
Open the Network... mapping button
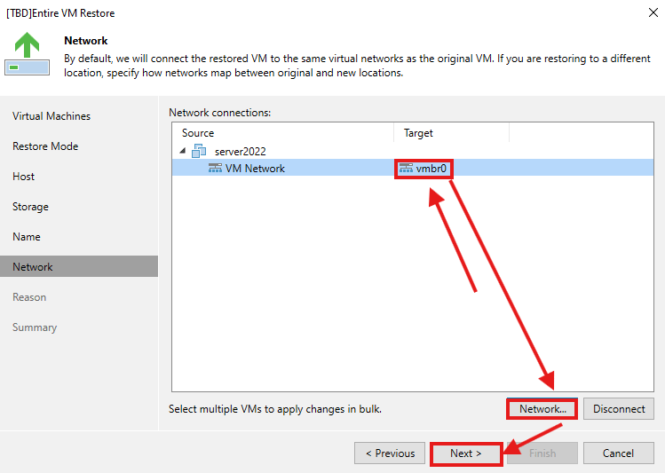pyautogui.click(x=542, y=409)
